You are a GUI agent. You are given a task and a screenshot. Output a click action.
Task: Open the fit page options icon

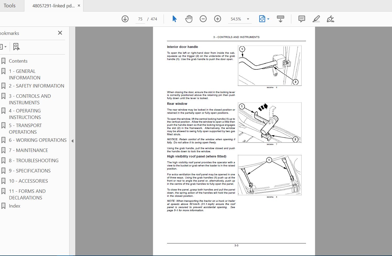[x=264, y=19]
